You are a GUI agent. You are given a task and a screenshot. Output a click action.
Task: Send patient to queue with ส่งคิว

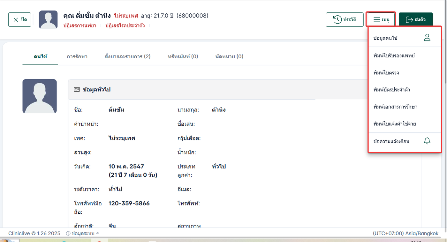click(416, 20)
